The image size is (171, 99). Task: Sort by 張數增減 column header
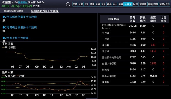click(153, 19)
